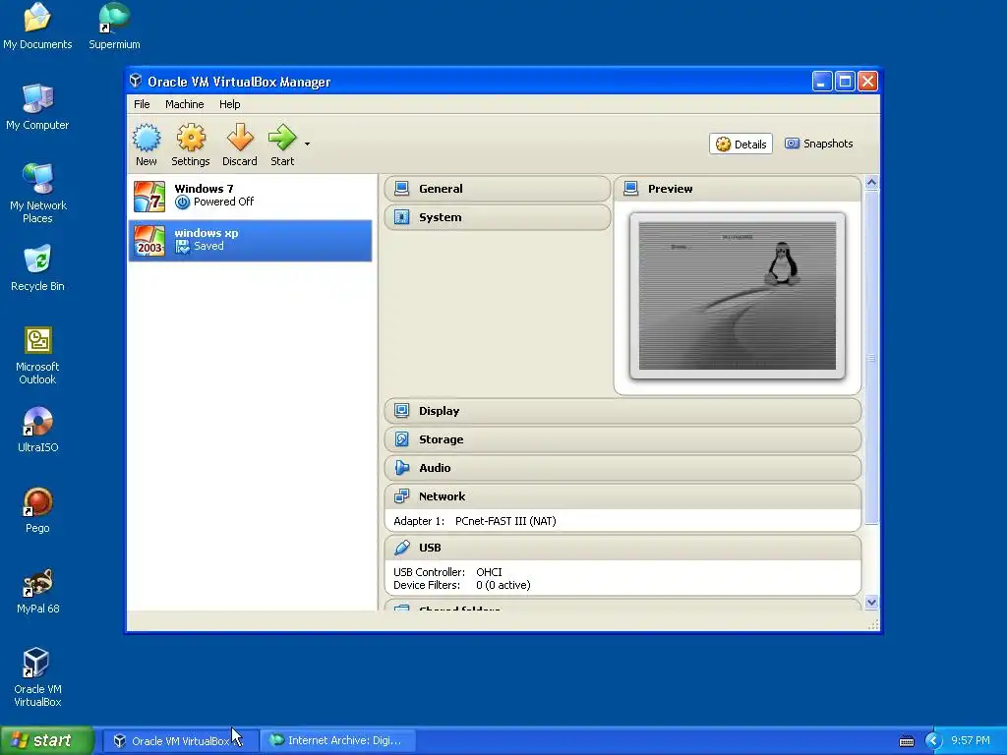Screen dimensions: 1007x755
Task: Click the USB Controller OHCI text
Action: (x=447, y=572)
